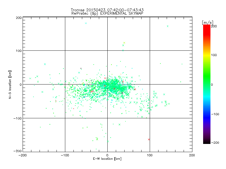Click the black X marker in dense cluster
Viewport: 226px width, 169px height.
[x=122, y=93]
